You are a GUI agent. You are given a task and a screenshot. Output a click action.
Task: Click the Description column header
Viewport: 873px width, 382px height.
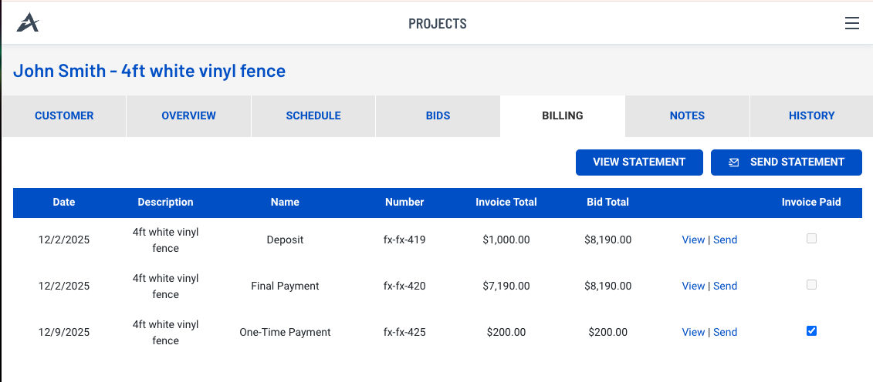pos(165,202)
